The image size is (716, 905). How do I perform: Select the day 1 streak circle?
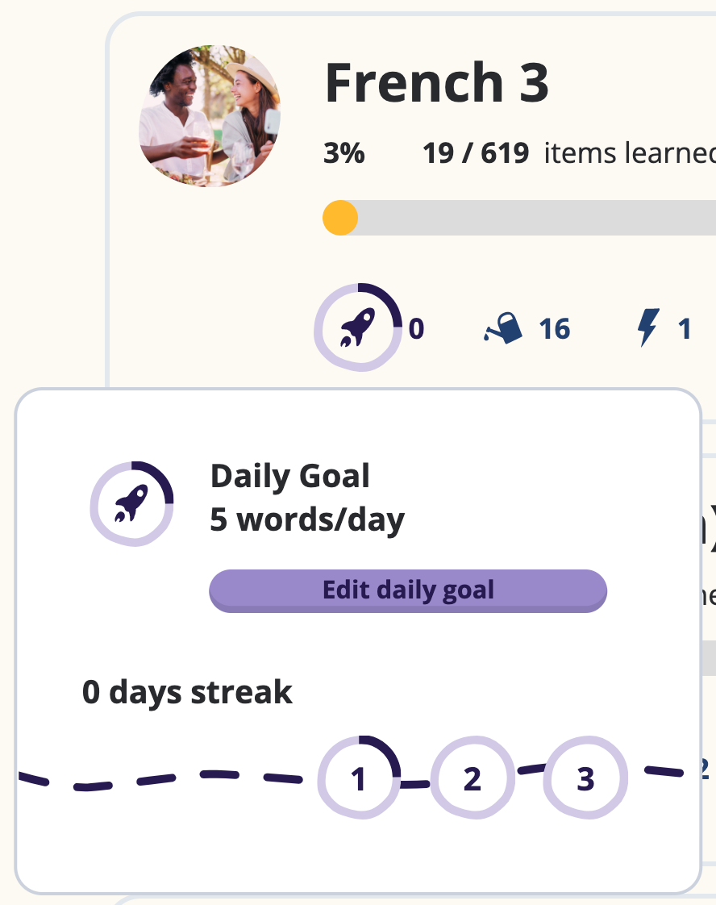[x=359, y=778]
